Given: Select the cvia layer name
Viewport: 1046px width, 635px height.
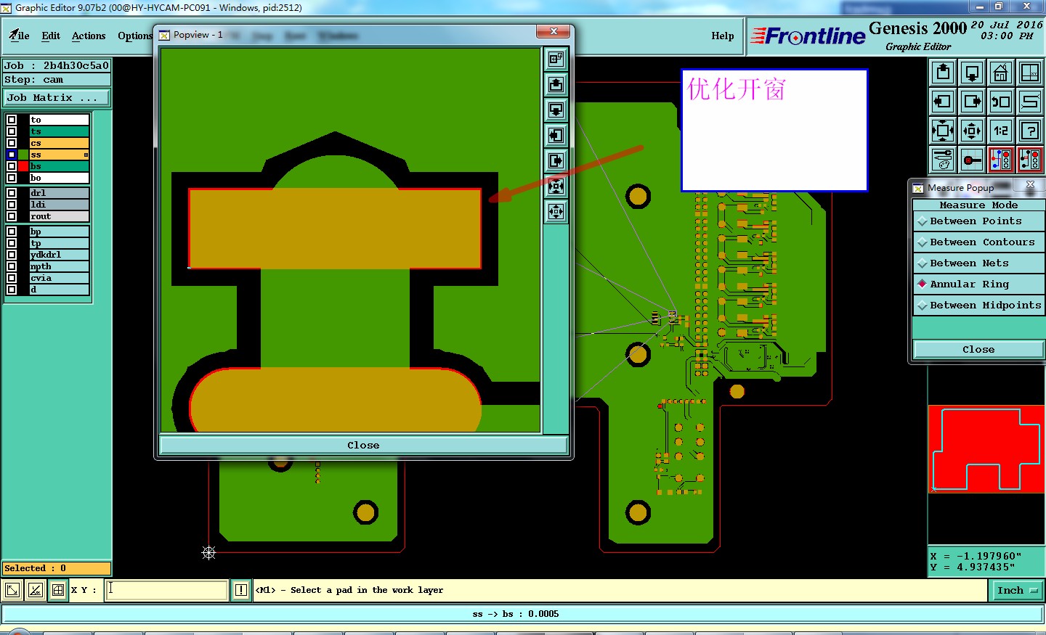Looking at the screenshot, I should coord(59,278).
